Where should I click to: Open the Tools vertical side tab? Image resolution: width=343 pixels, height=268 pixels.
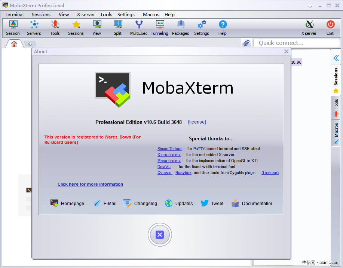point(336,108)
